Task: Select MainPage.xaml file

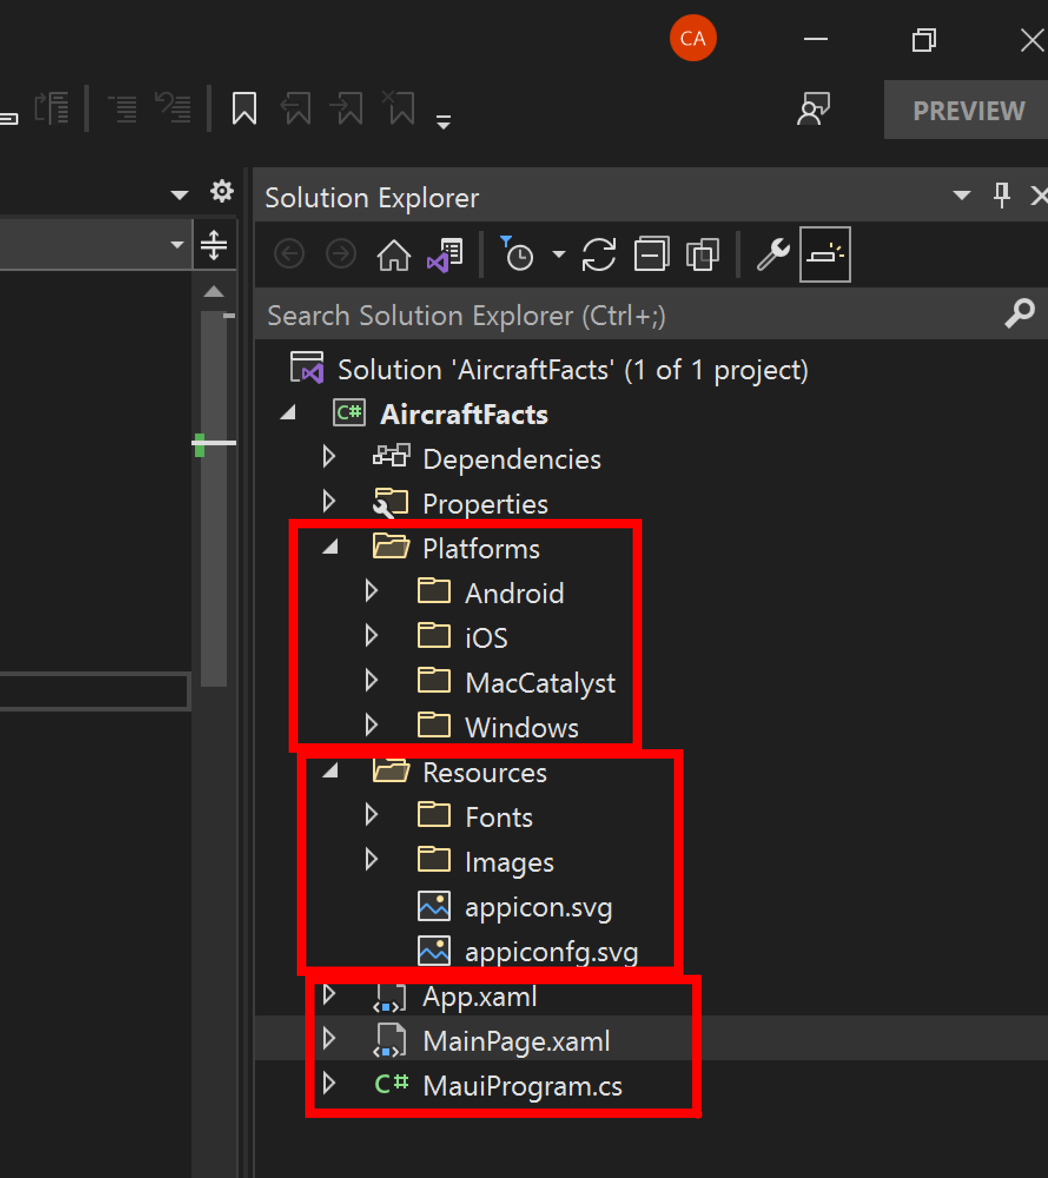Action: (x=516, y=1041)
